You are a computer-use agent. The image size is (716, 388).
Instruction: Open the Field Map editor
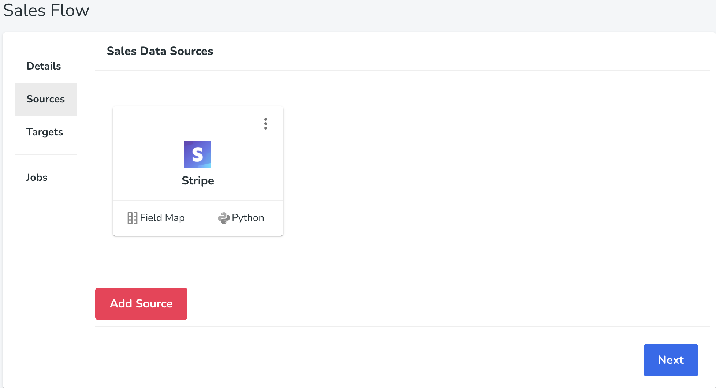click(x=155, y=218)
